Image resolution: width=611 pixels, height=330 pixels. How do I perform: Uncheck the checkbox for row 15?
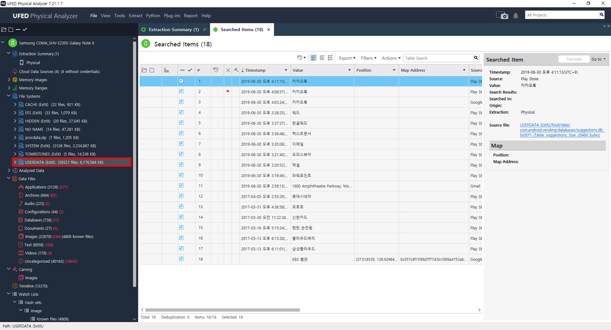pyautogui.click(x=181, y=227)
